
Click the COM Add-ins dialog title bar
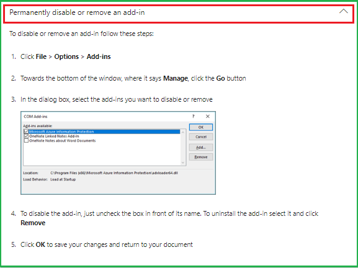[105, 117]
